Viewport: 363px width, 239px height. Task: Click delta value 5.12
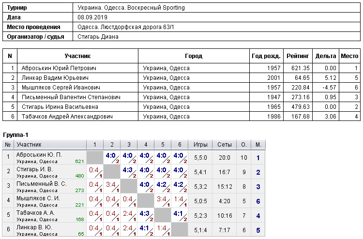331,78
